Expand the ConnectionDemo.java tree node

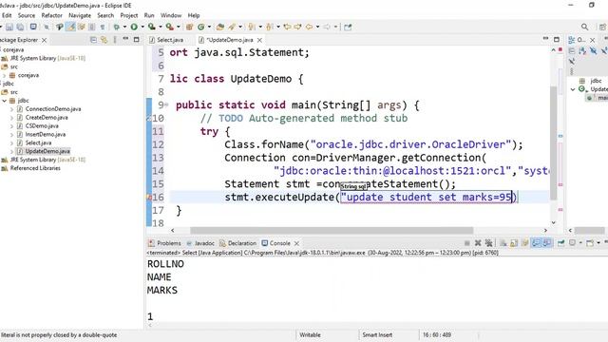pyautogui.click(x=11, y=109)
